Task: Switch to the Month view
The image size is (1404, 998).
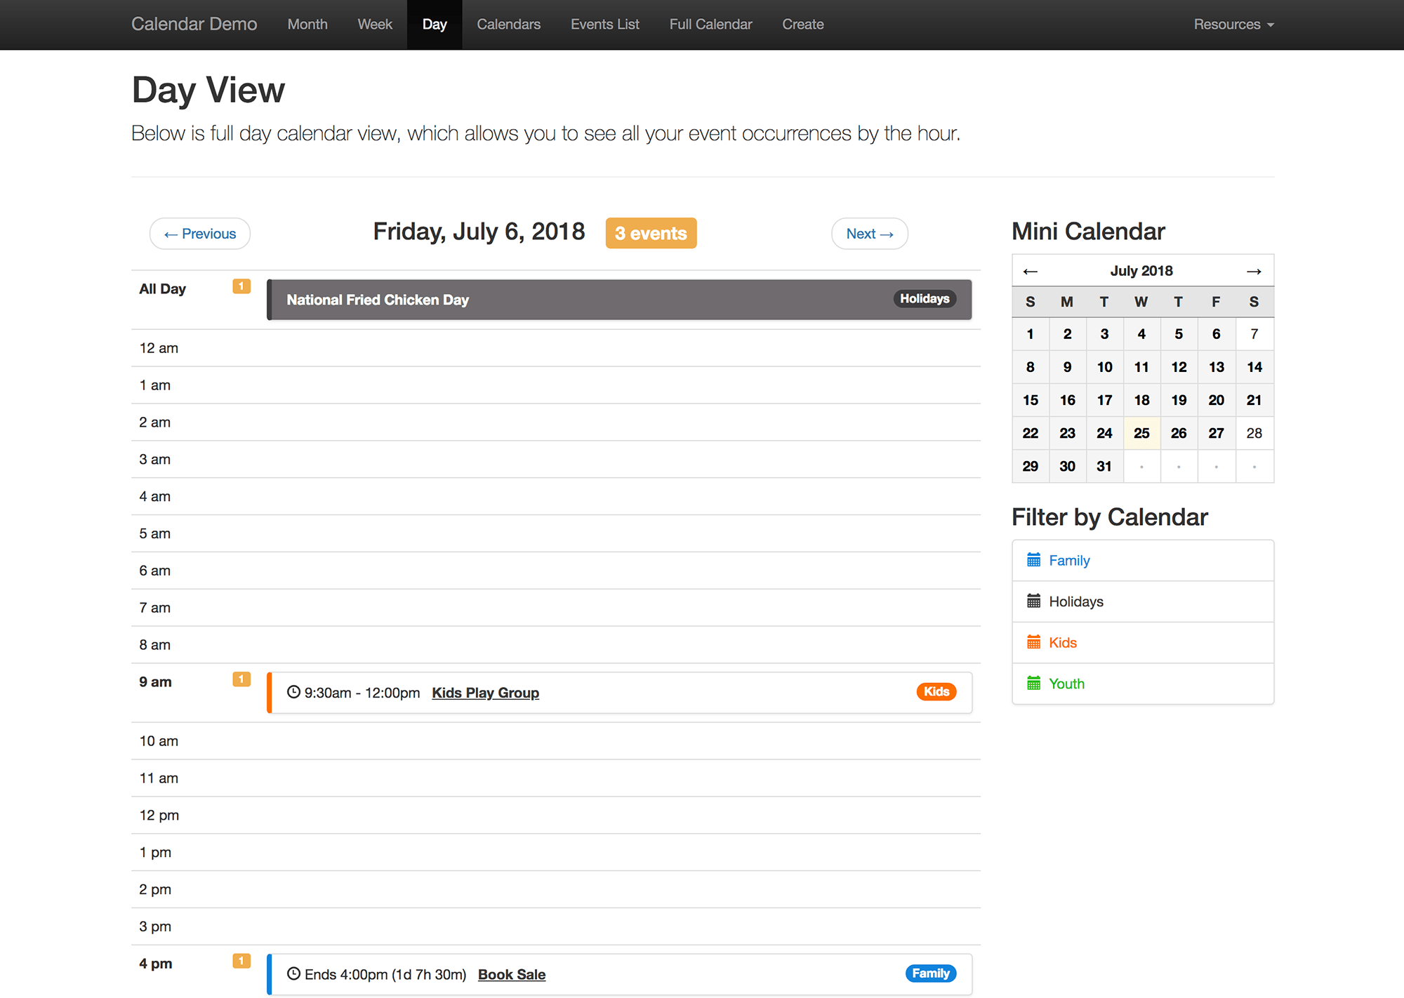Action: [307, 24]
